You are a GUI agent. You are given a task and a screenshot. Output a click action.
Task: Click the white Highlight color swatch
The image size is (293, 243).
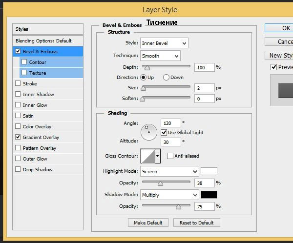pos(209,171)
